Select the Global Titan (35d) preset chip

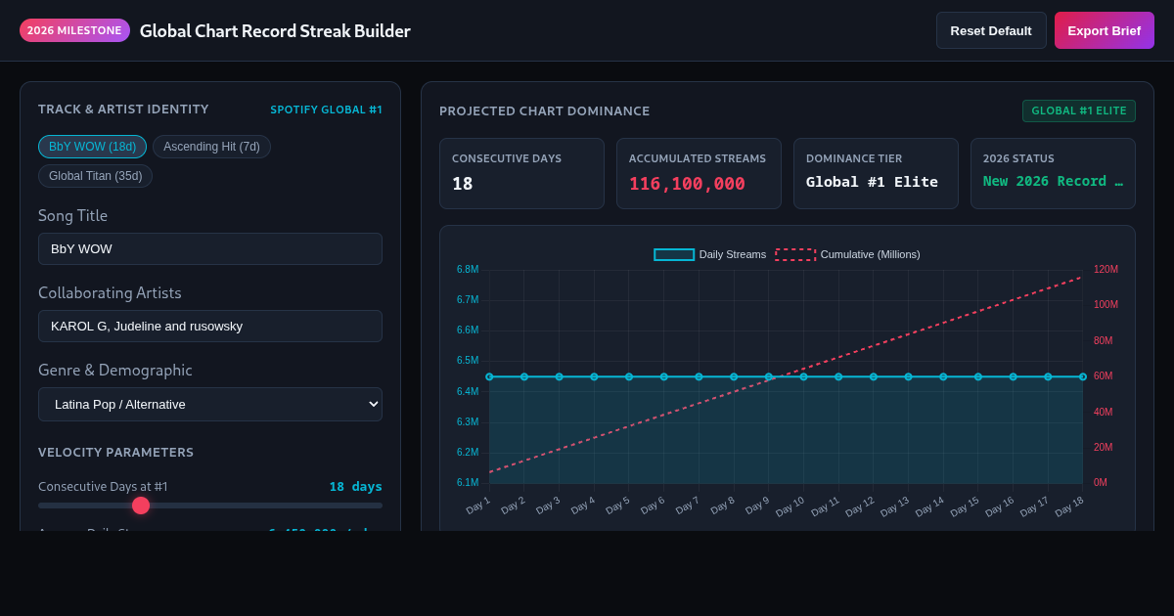click(x=95, y=176)
